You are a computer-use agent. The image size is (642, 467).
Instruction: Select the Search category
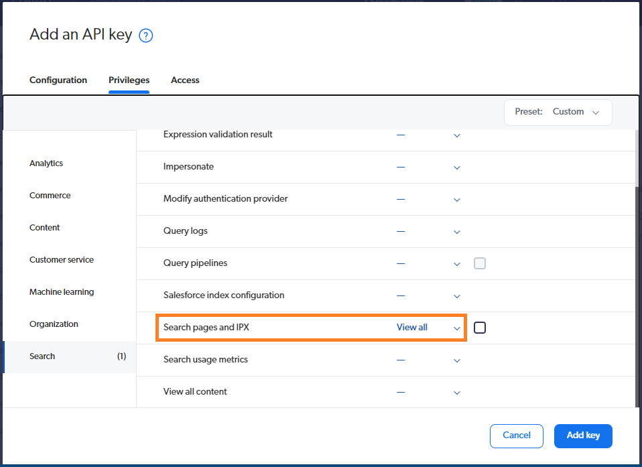(70, 356)
